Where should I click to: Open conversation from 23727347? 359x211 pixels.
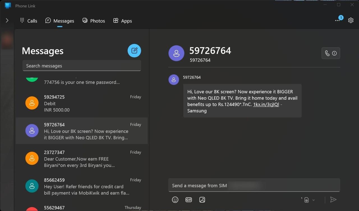[x=82, y=159]
